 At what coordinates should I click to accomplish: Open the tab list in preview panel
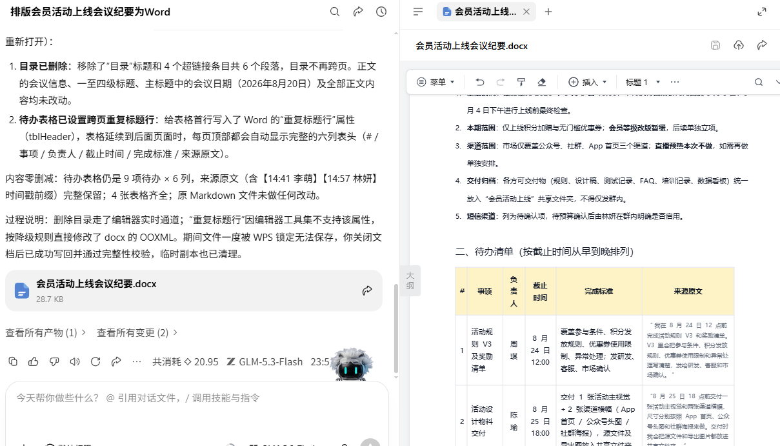tap(418, 12)
